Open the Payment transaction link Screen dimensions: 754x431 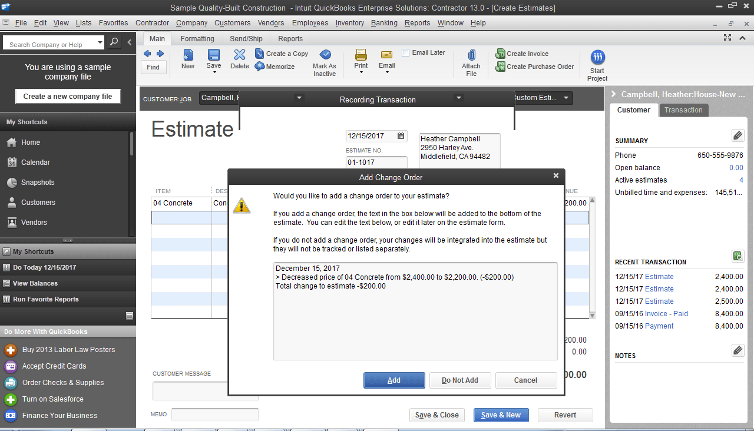(659, 326)
